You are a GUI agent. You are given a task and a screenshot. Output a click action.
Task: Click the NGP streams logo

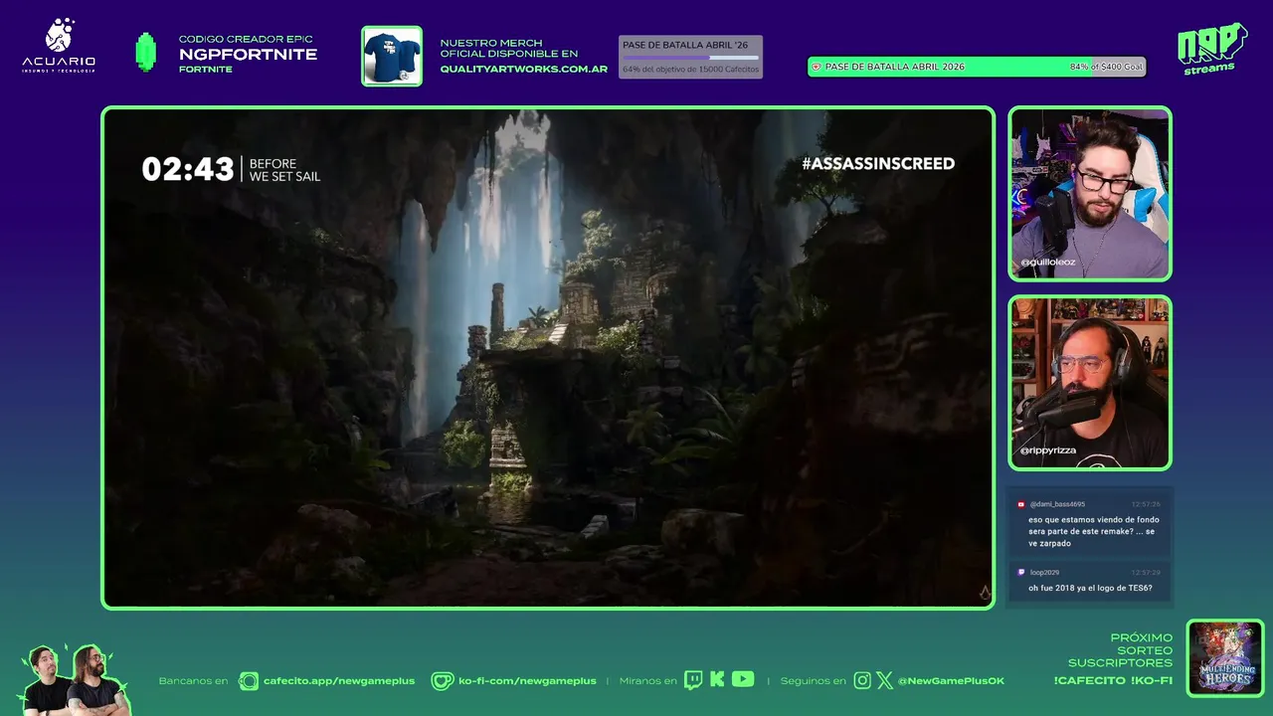coord(1211,49)
